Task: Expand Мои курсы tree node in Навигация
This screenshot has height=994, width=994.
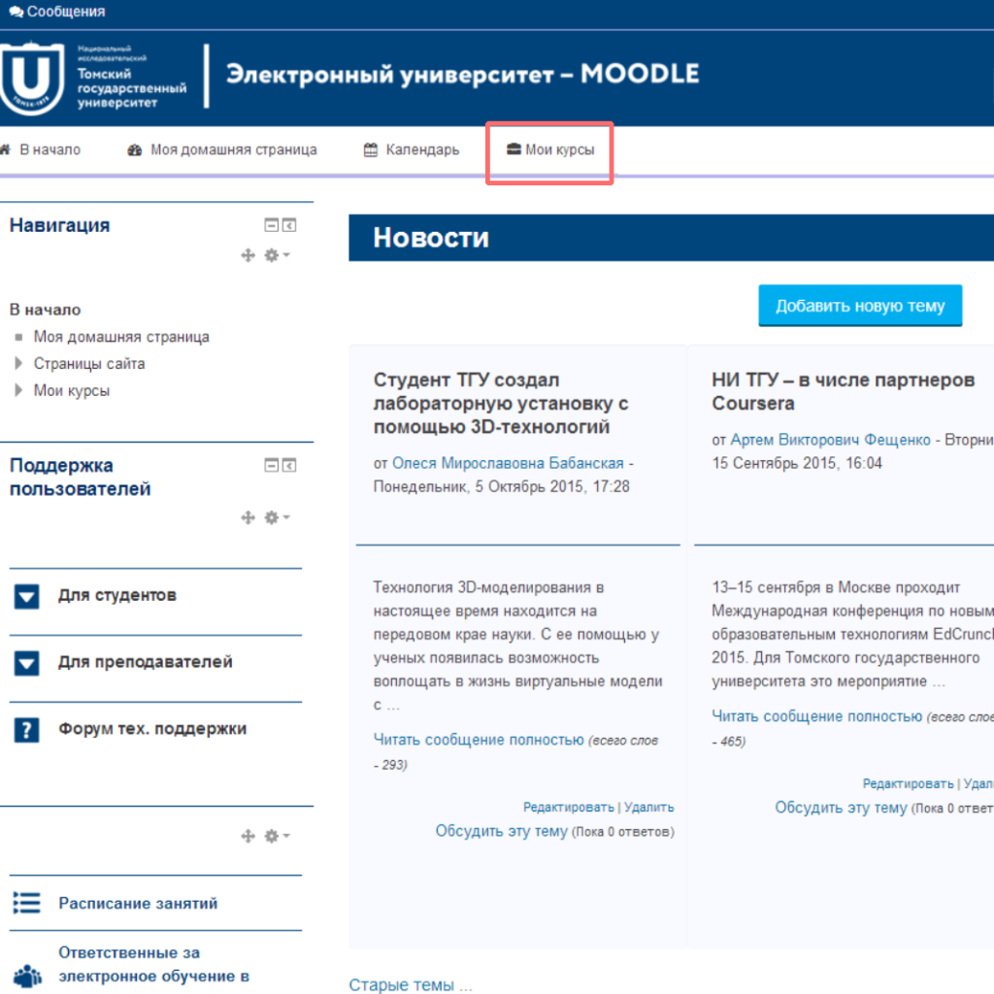Action: (18, 390)
